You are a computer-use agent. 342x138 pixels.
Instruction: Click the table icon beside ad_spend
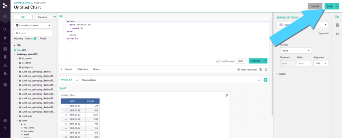[20, 59]
